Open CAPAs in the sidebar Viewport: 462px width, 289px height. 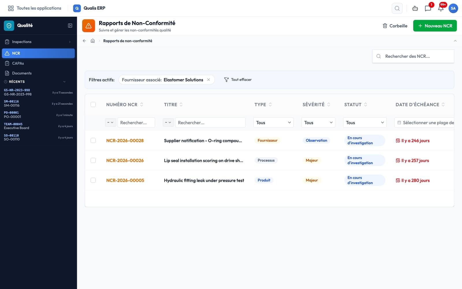tap(38, 63)
